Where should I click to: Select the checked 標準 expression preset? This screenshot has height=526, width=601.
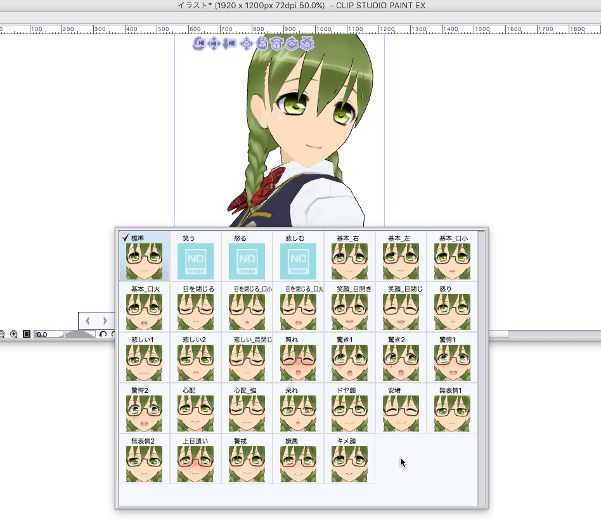click(x=144, y=257)
